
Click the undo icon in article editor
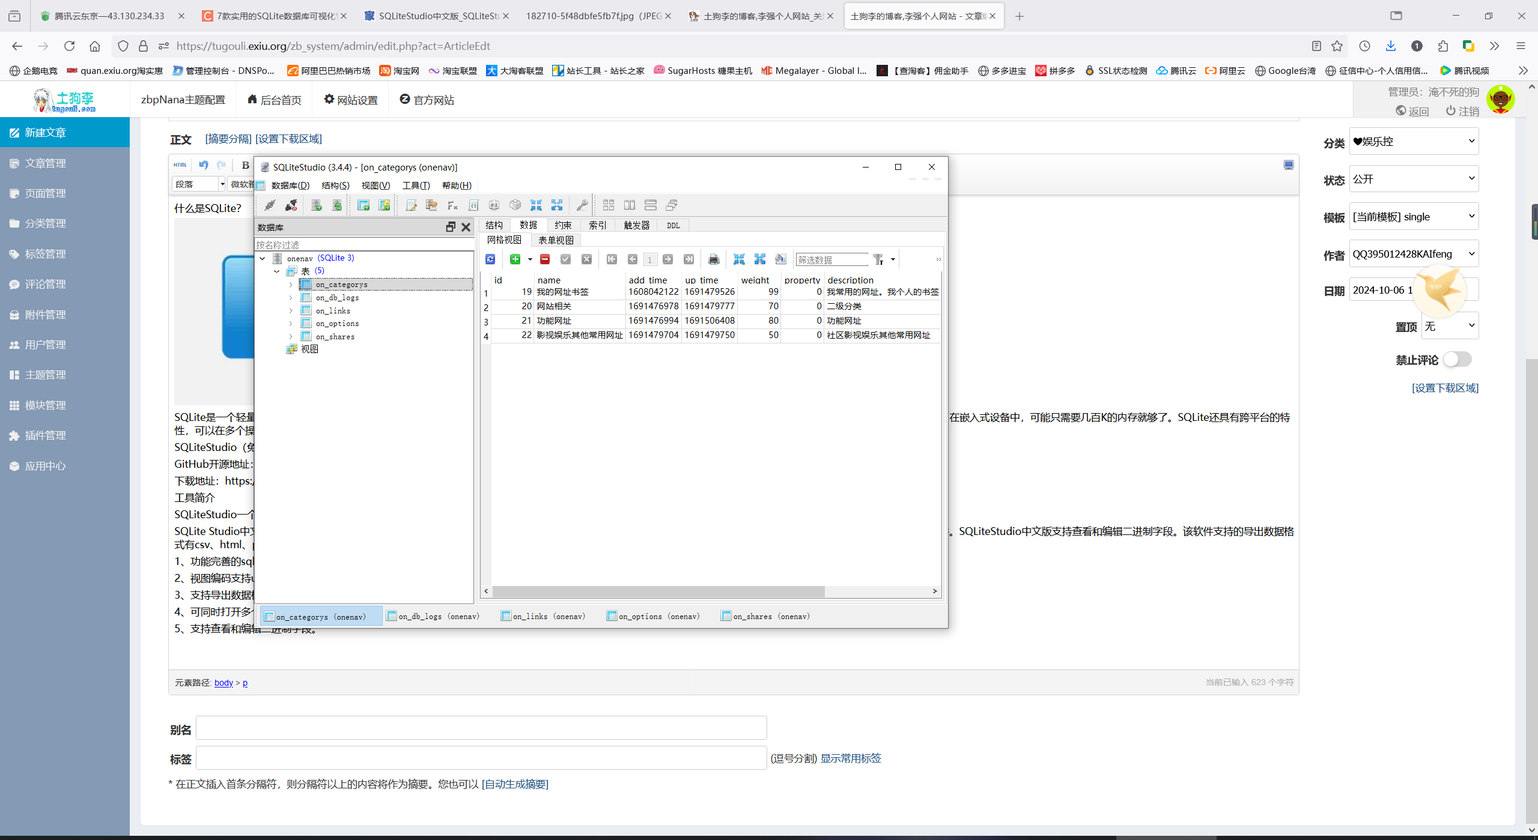(204, 165)
